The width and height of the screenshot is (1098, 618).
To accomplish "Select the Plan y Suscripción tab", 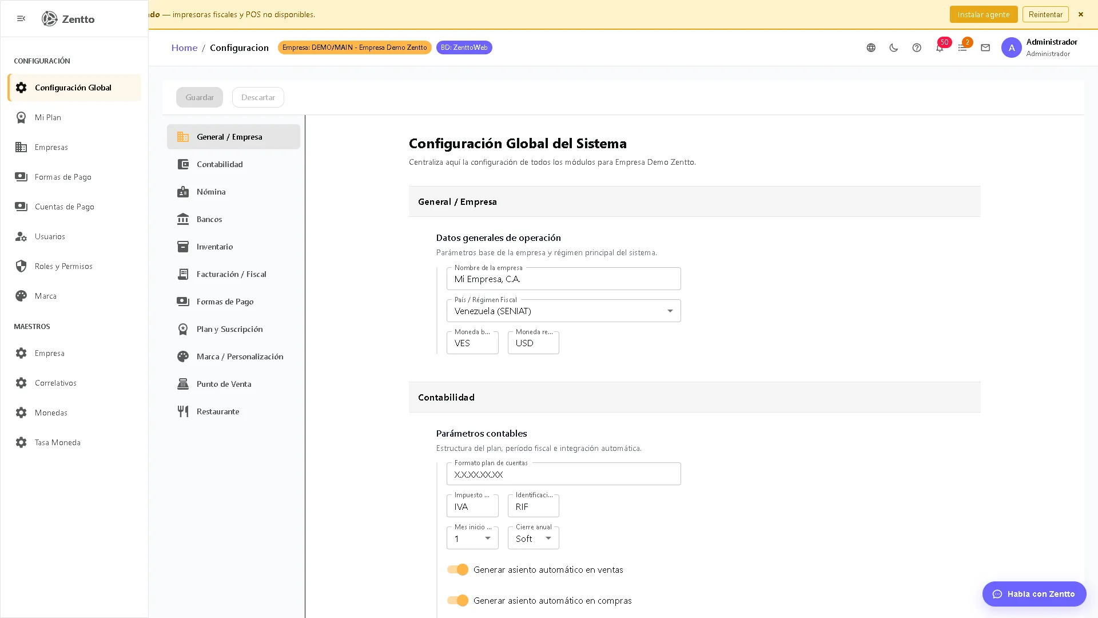I will 233,329.
